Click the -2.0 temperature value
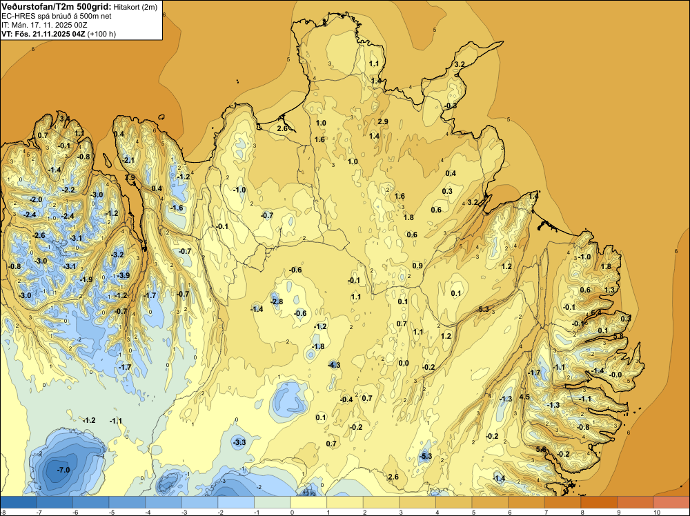Screen dimensions: 690x516 tap(36, 199)
